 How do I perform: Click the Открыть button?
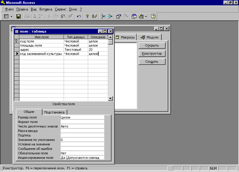[152, 45]
